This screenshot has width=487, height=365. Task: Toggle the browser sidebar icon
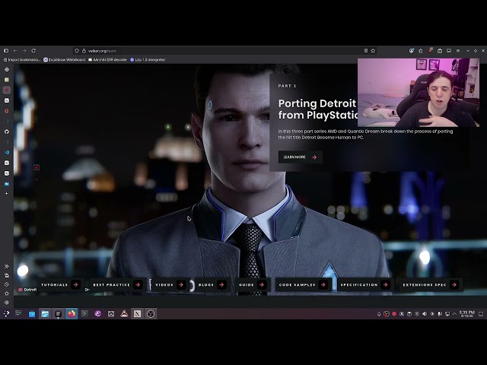[x=6, y=51]
